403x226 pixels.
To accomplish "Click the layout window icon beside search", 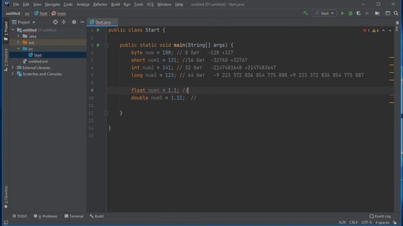I will click(388, 13).
